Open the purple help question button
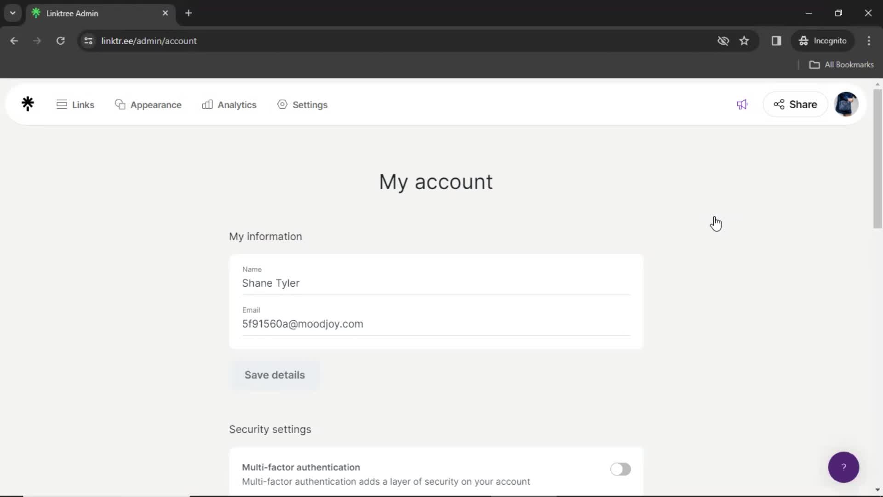Image resolution: width=883 pixels, height=497 pixels. 843,467
